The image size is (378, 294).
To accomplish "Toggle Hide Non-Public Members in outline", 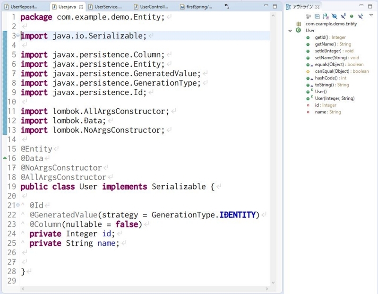I will click(352, 17).
